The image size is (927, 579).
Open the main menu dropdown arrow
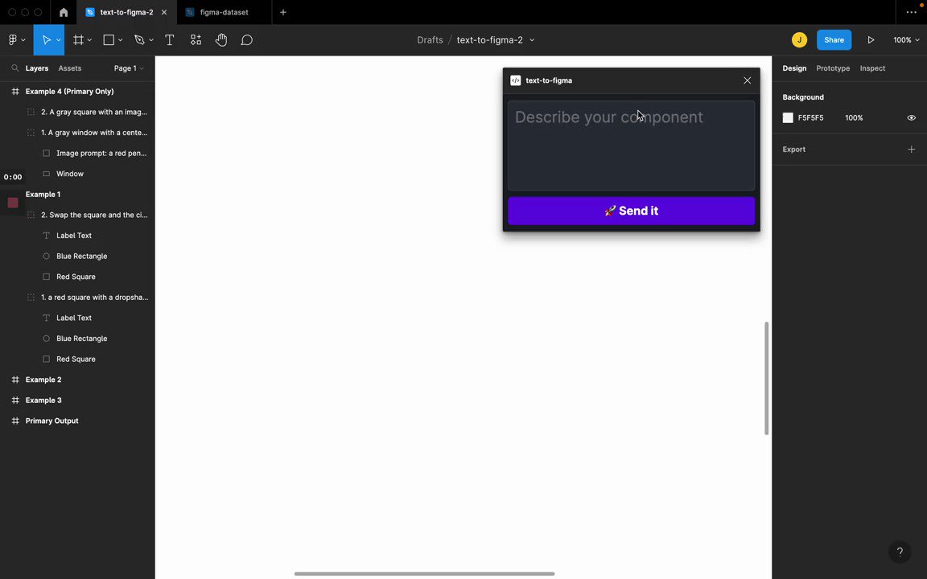[x=23, y=40]
